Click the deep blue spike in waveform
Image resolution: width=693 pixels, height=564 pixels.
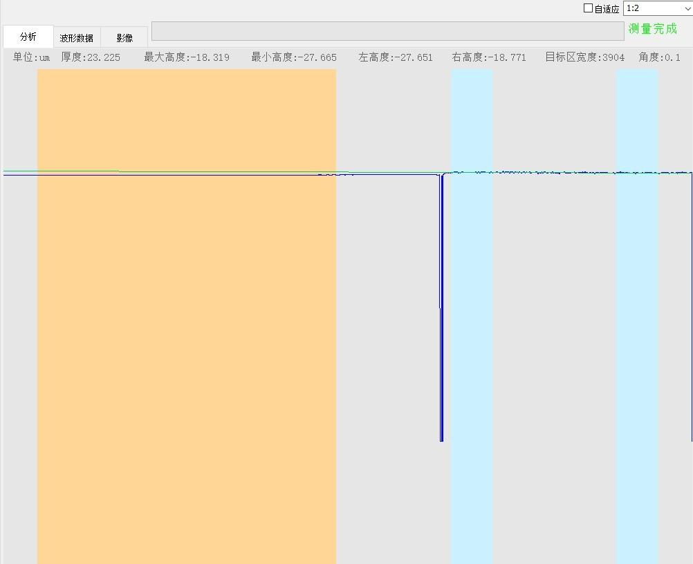tap(441, 311)
